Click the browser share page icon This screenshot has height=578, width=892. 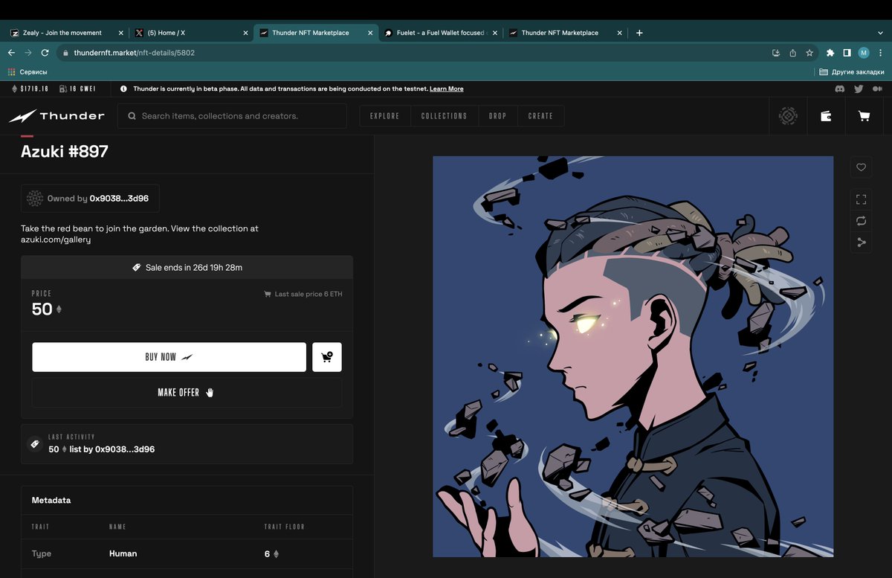point(792,53)
